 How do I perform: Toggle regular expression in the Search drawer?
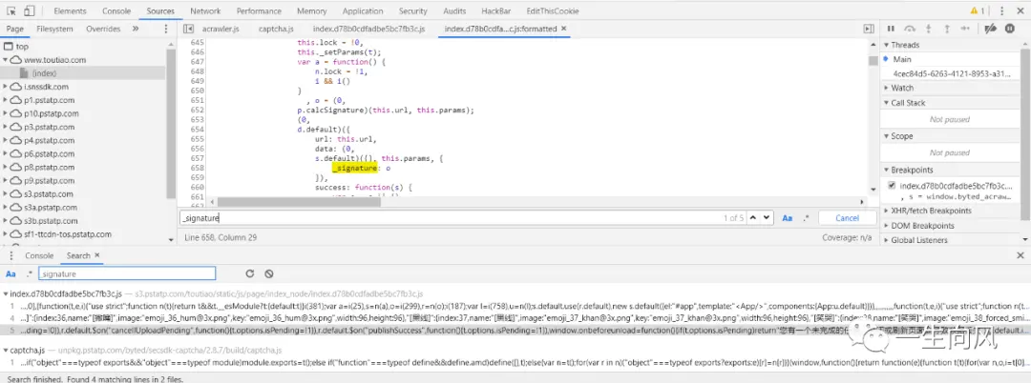pyautogui.click(x=29, y=273)
